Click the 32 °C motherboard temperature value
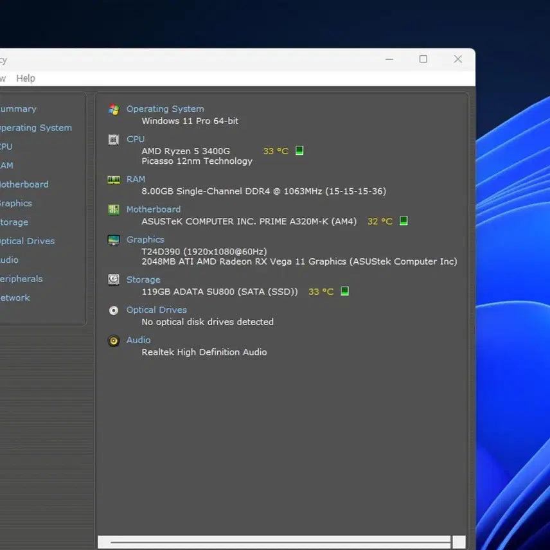The height and width of the screenshot is (550, 550). point(380,221)
